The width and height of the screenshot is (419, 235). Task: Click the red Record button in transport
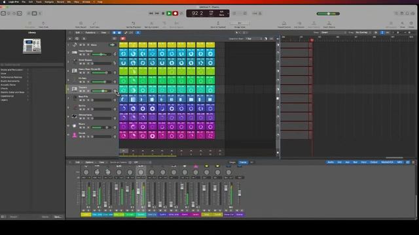pos(175,13)
